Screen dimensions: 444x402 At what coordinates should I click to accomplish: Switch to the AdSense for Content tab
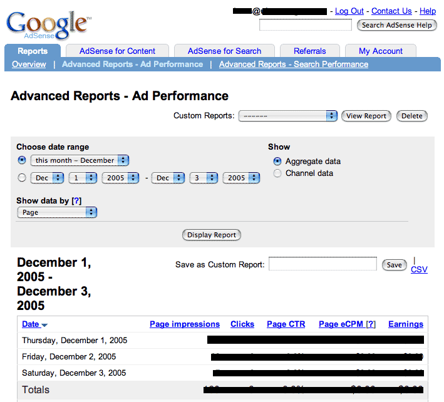(x=117, y=51)
